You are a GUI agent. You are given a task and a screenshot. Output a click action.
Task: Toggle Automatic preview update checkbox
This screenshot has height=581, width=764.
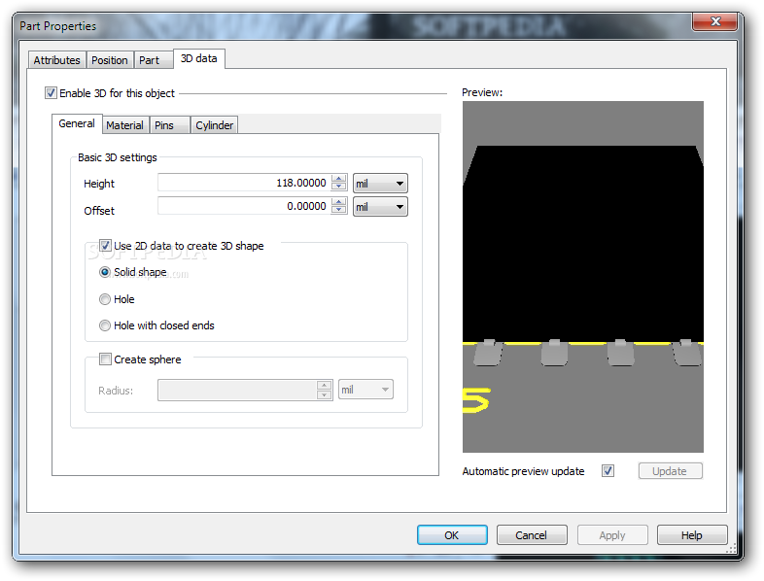[608, 471]
